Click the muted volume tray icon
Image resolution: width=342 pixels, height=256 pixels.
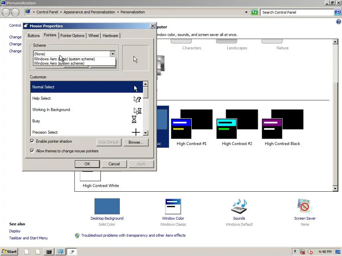click(x=310, y=252)
